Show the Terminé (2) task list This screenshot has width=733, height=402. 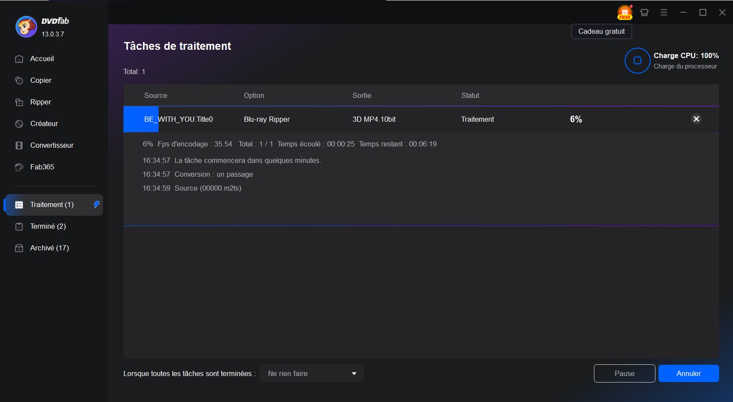pos(48,227)
